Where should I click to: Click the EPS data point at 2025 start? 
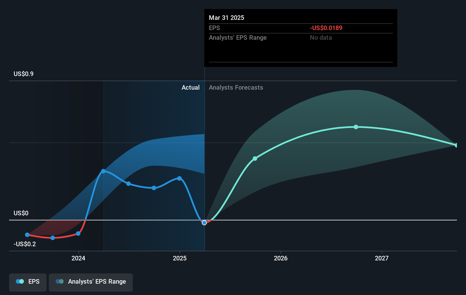coord(179,178)
